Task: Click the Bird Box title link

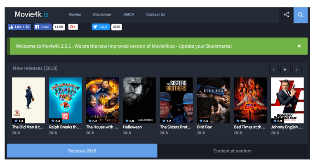Action: click(x=204, y=127)
